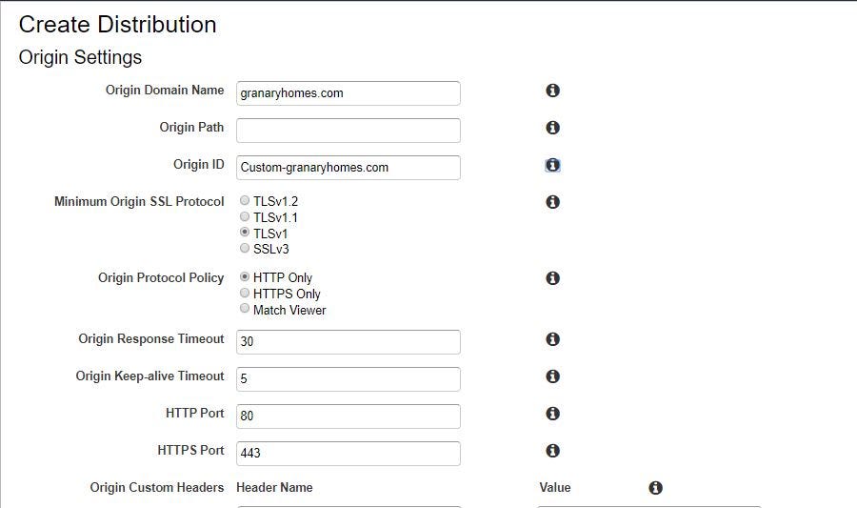Click the 'Origin Custom Headers' label
Viewport: 857px width, 508px height.
click(157, 487)
